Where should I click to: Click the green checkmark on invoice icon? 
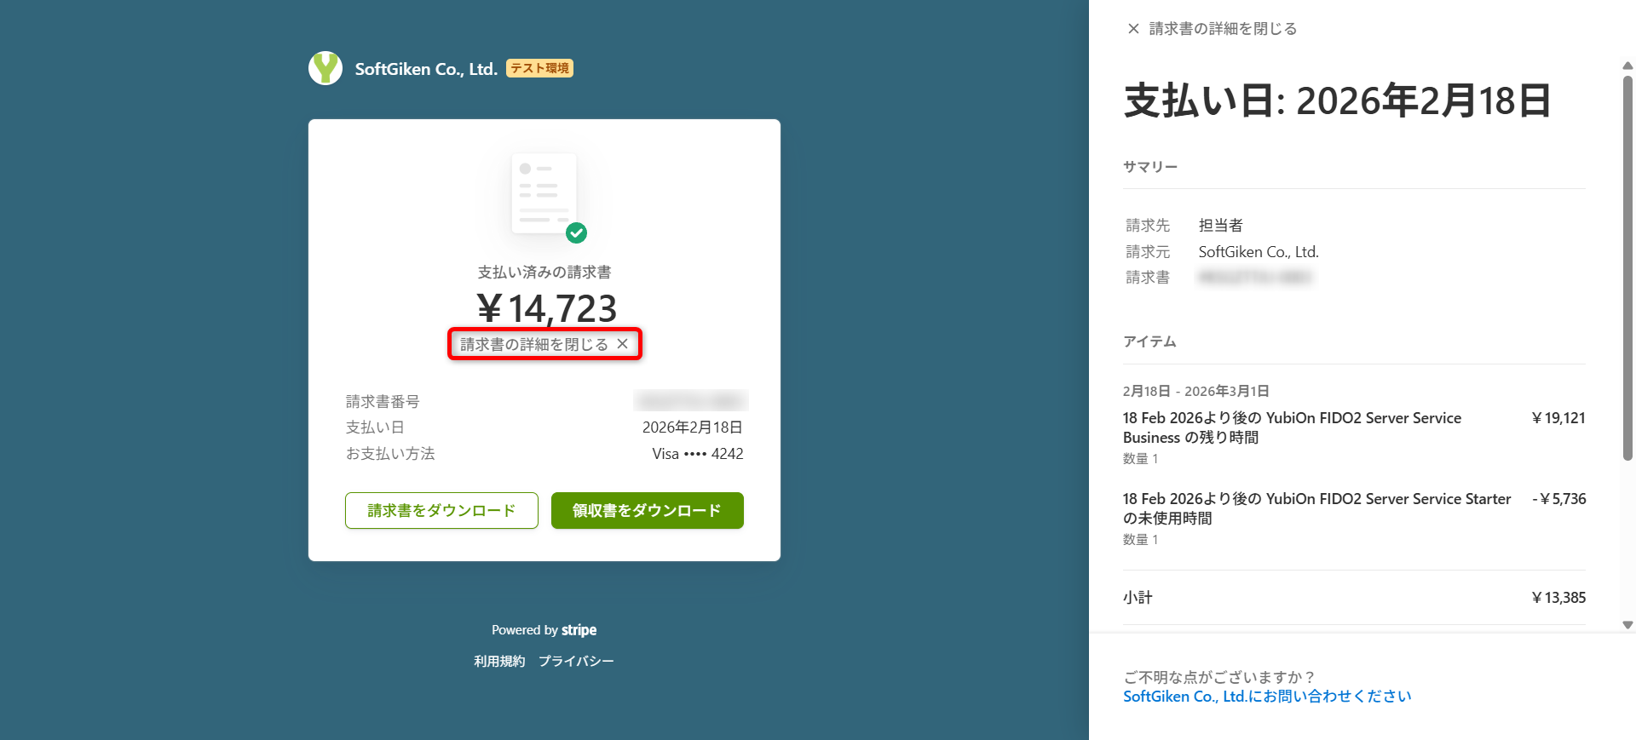point(577,232)
